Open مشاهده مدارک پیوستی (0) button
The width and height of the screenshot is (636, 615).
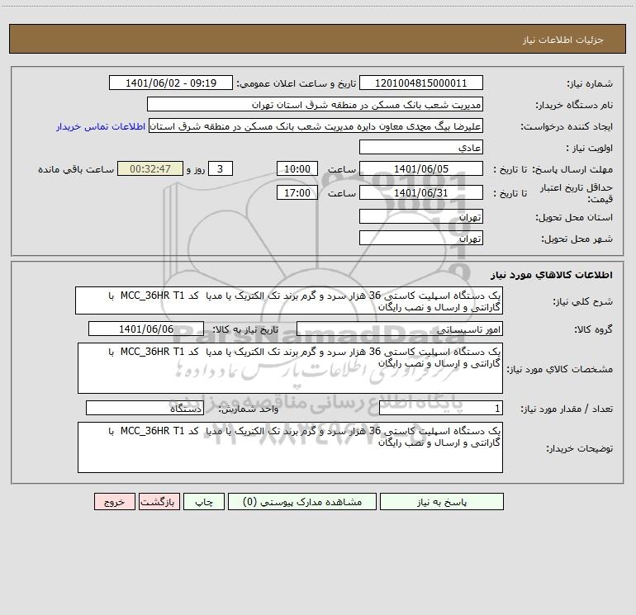coord(302,501)
